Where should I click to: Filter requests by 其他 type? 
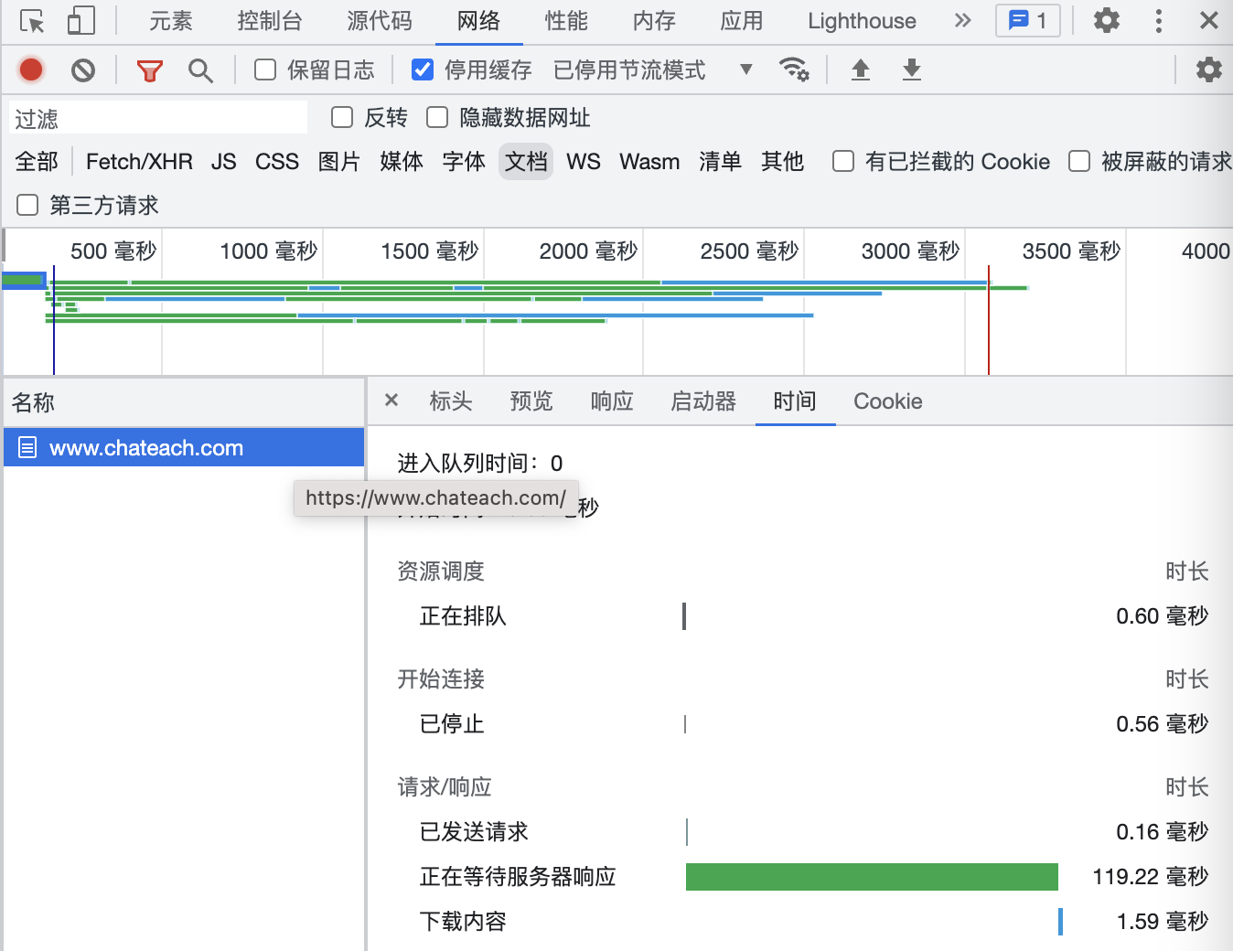pos(782,162)
